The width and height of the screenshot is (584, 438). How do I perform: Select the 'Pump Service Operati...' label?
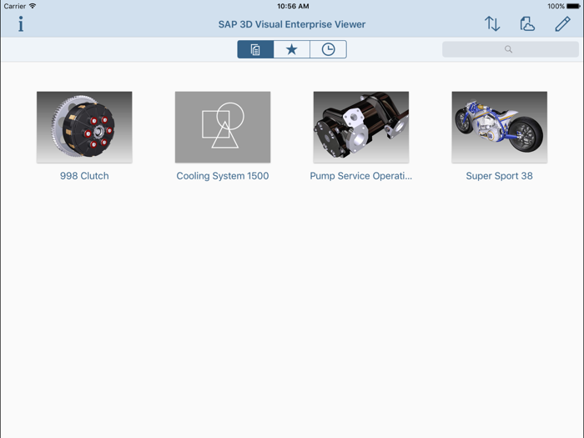point(361,176)
